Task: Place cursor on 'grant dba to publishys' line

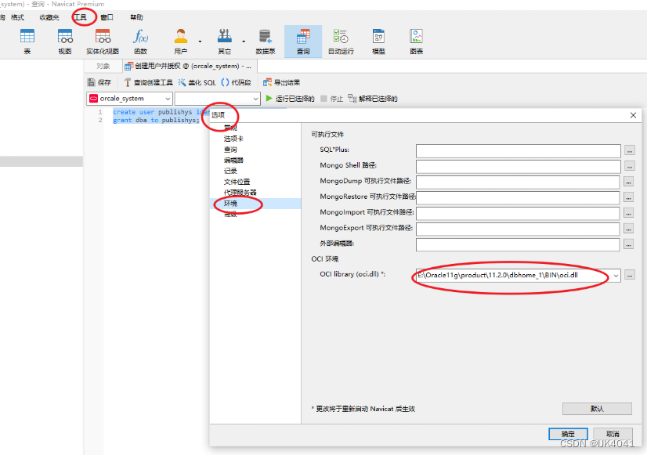Action: click(156, 120)
